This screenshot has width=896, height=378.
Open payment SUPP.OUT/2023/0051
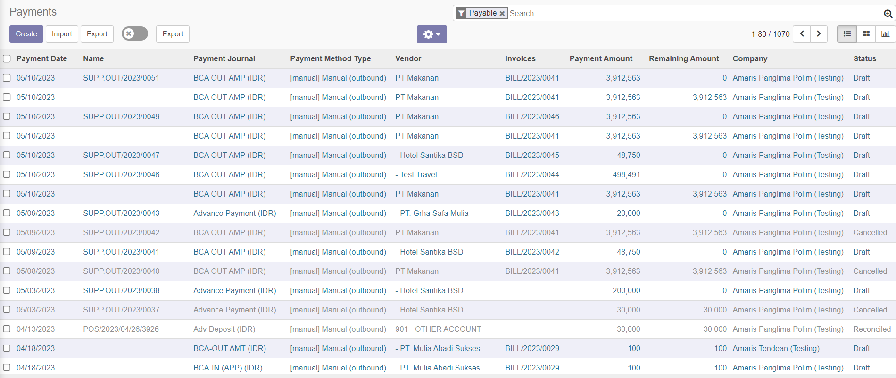tap(121, 78)
